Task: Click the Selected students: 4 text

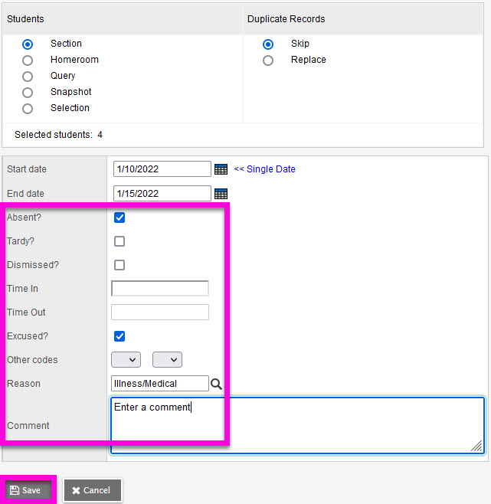Action: (58, 135)
